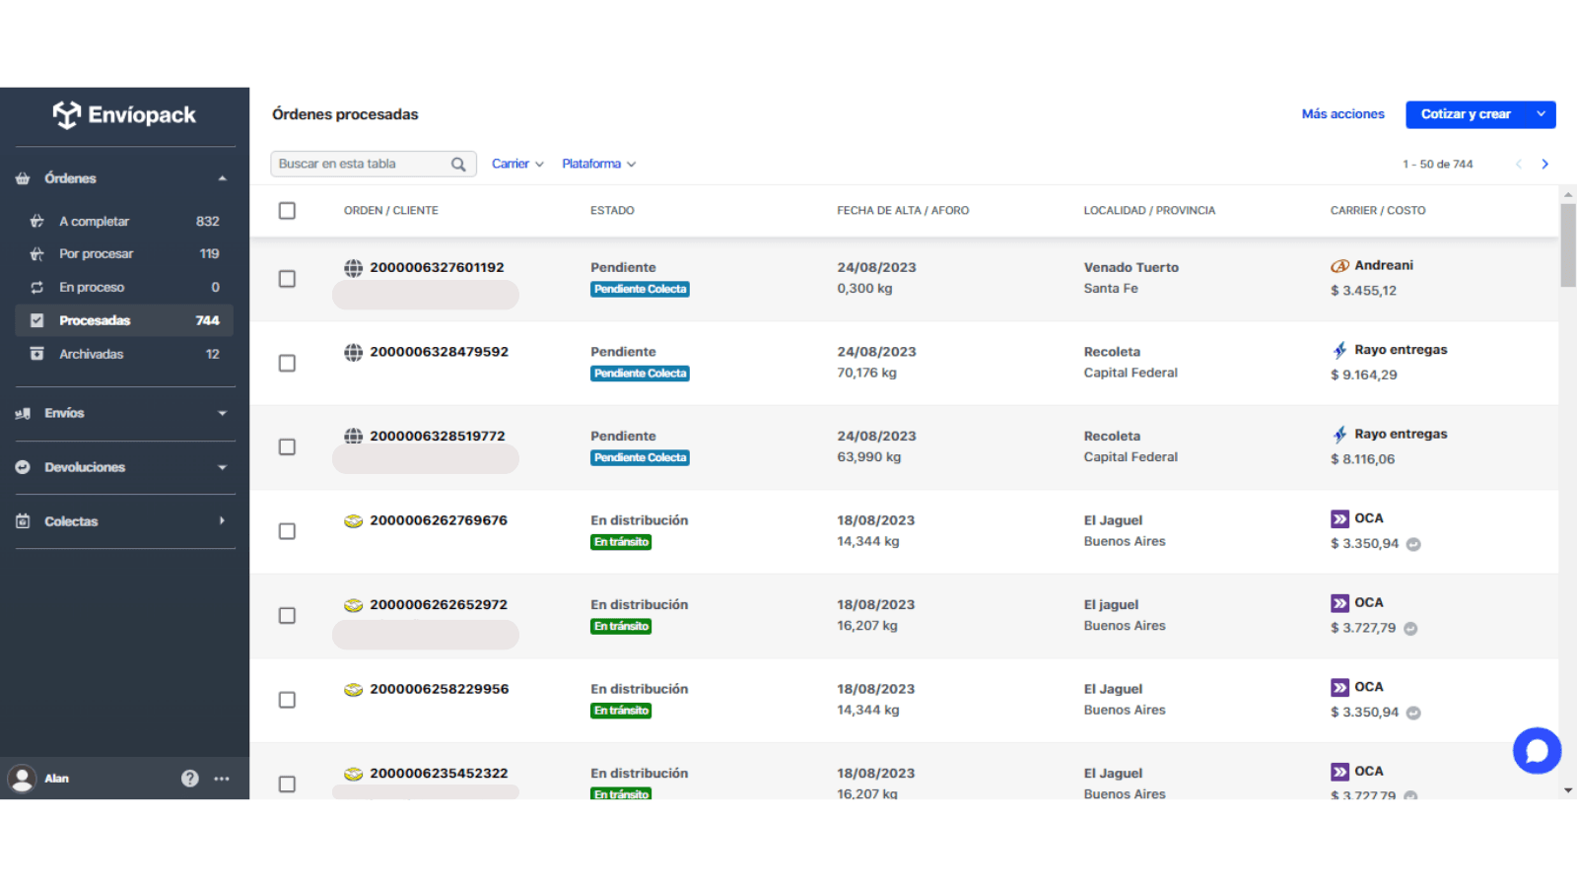Expand the Cotizar y crear arrow
The image size is (1577, 887).
coord(1541,114)
